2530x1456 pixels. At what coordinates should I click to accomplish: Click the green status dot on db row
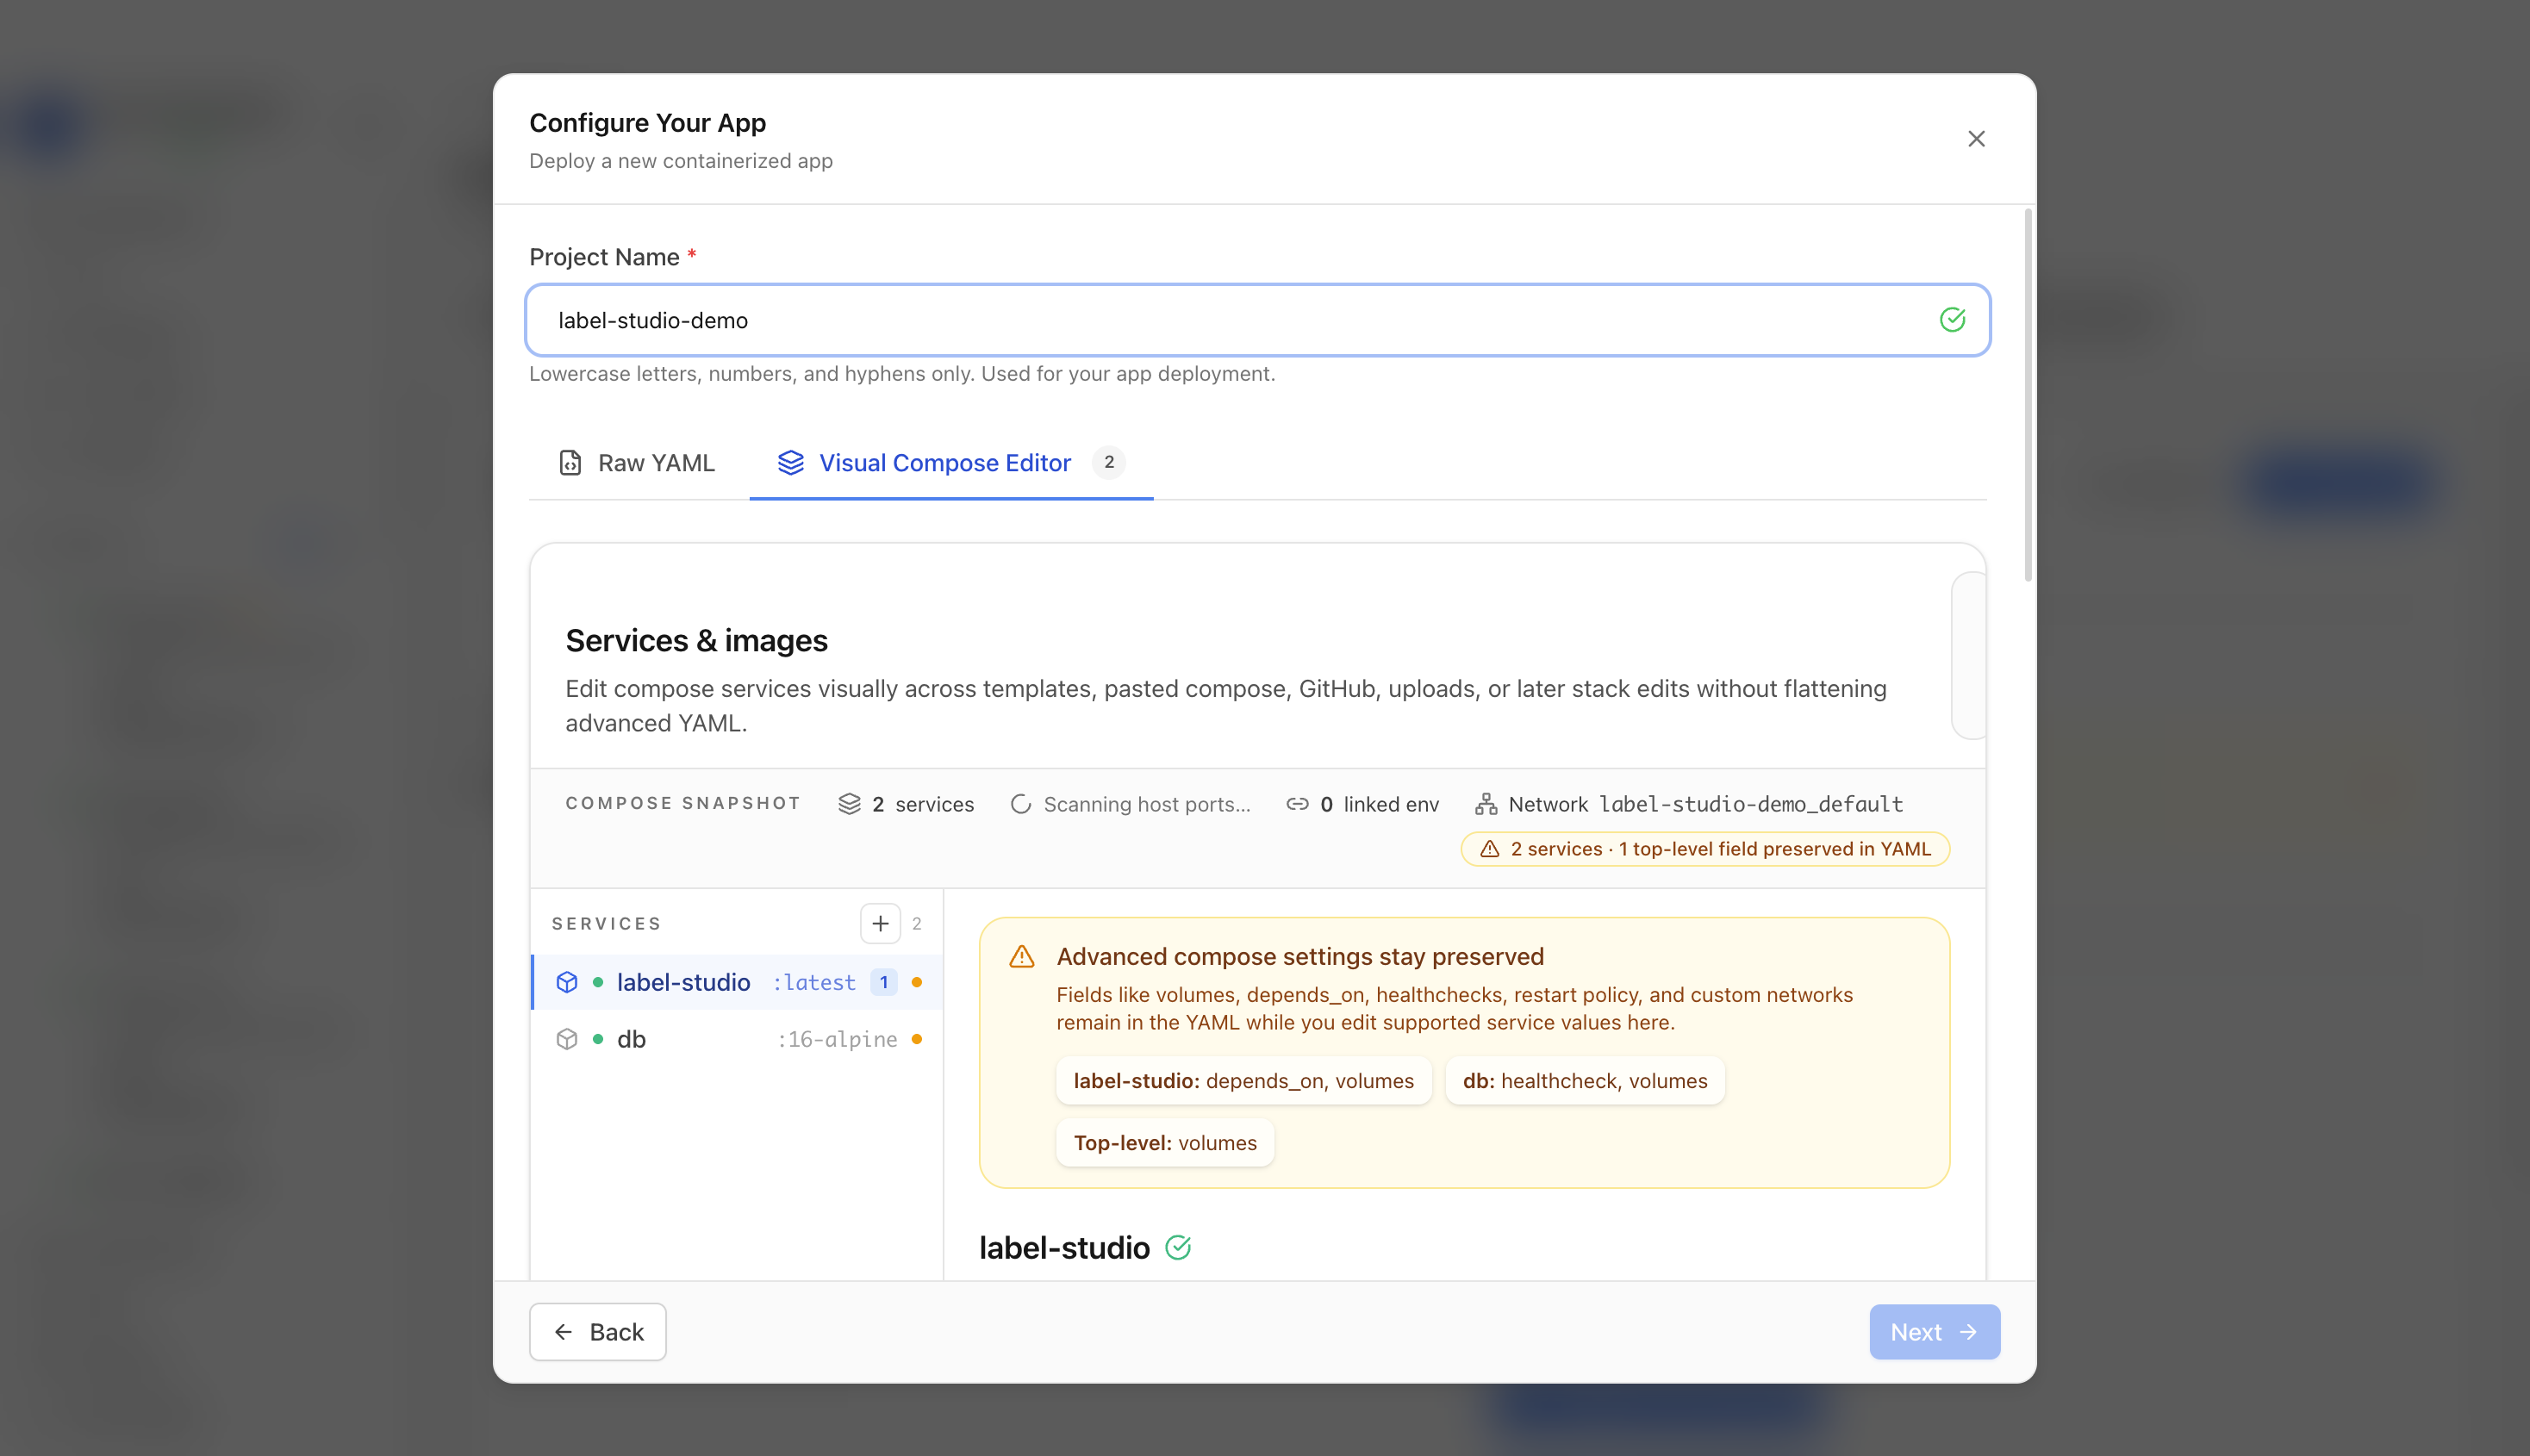tap(598, 1039)
